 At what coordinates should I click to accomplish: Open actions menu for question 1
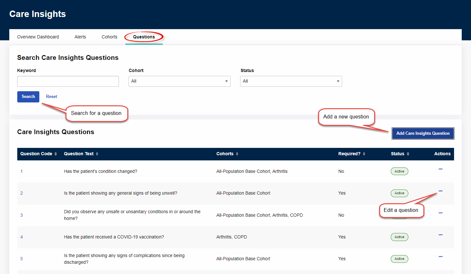click(x=440, y=169)
